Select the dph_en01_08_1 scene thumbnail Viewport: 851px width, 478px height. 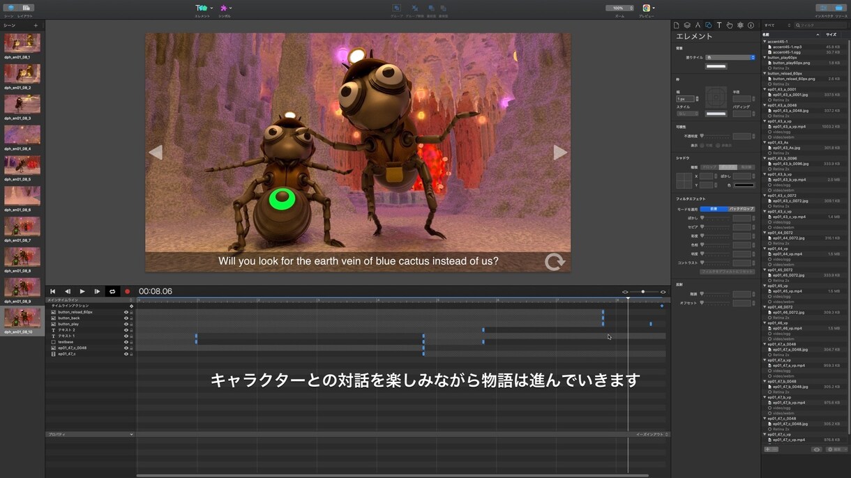click(22, 43)
